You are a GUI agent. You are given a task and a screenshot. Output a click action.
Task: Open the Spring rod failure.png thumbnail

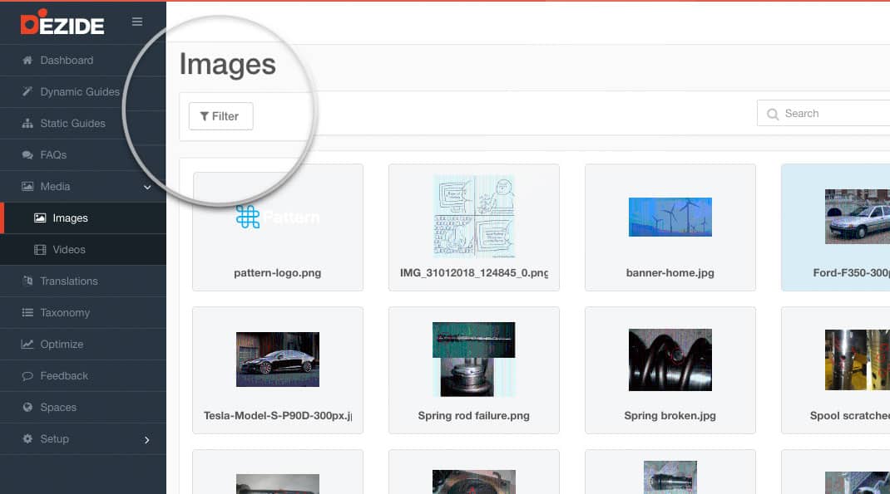(x=474, y=359)
